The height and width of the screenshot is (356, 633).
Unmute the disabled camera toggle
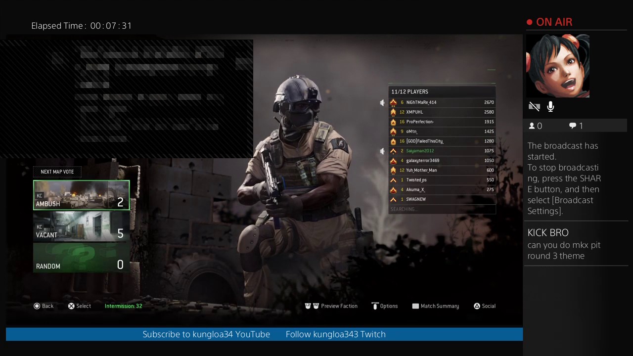coord(534,106)
